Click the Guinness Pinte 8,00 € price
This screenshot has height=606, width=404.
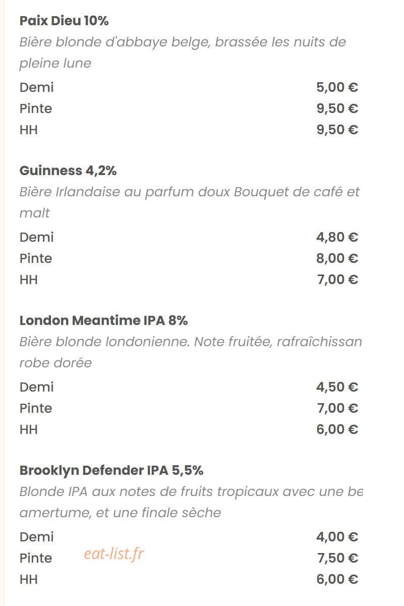pyautogui.click(x=337, y=258)
